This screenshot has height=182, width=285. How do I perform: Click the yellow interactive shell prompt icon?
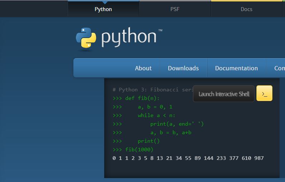264,93
